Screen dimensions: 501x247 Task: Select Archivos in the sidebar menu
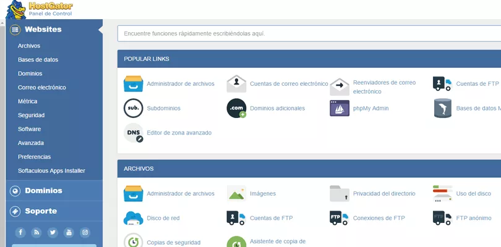point(29,46)
